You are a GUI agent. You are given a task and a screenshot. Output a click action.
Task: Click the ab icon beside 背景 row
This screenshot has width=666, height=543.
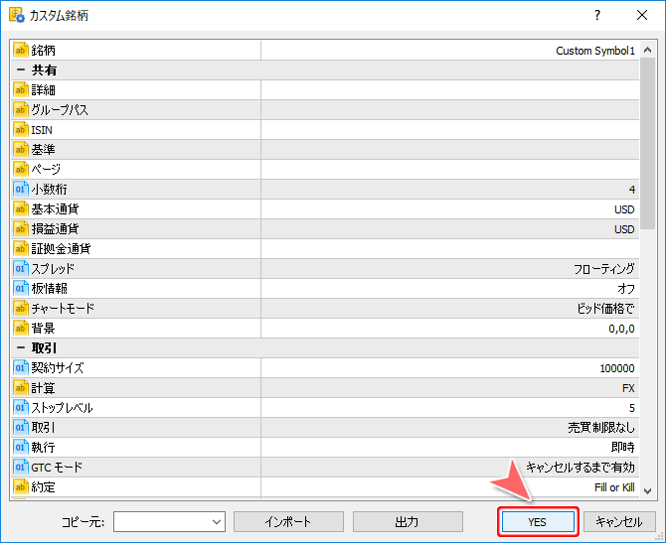coord(21,328)
